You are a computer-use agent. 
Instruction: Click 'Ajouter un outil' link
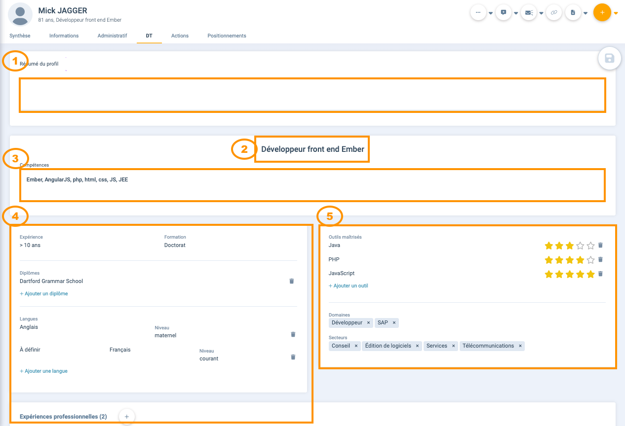coord(349,286)
